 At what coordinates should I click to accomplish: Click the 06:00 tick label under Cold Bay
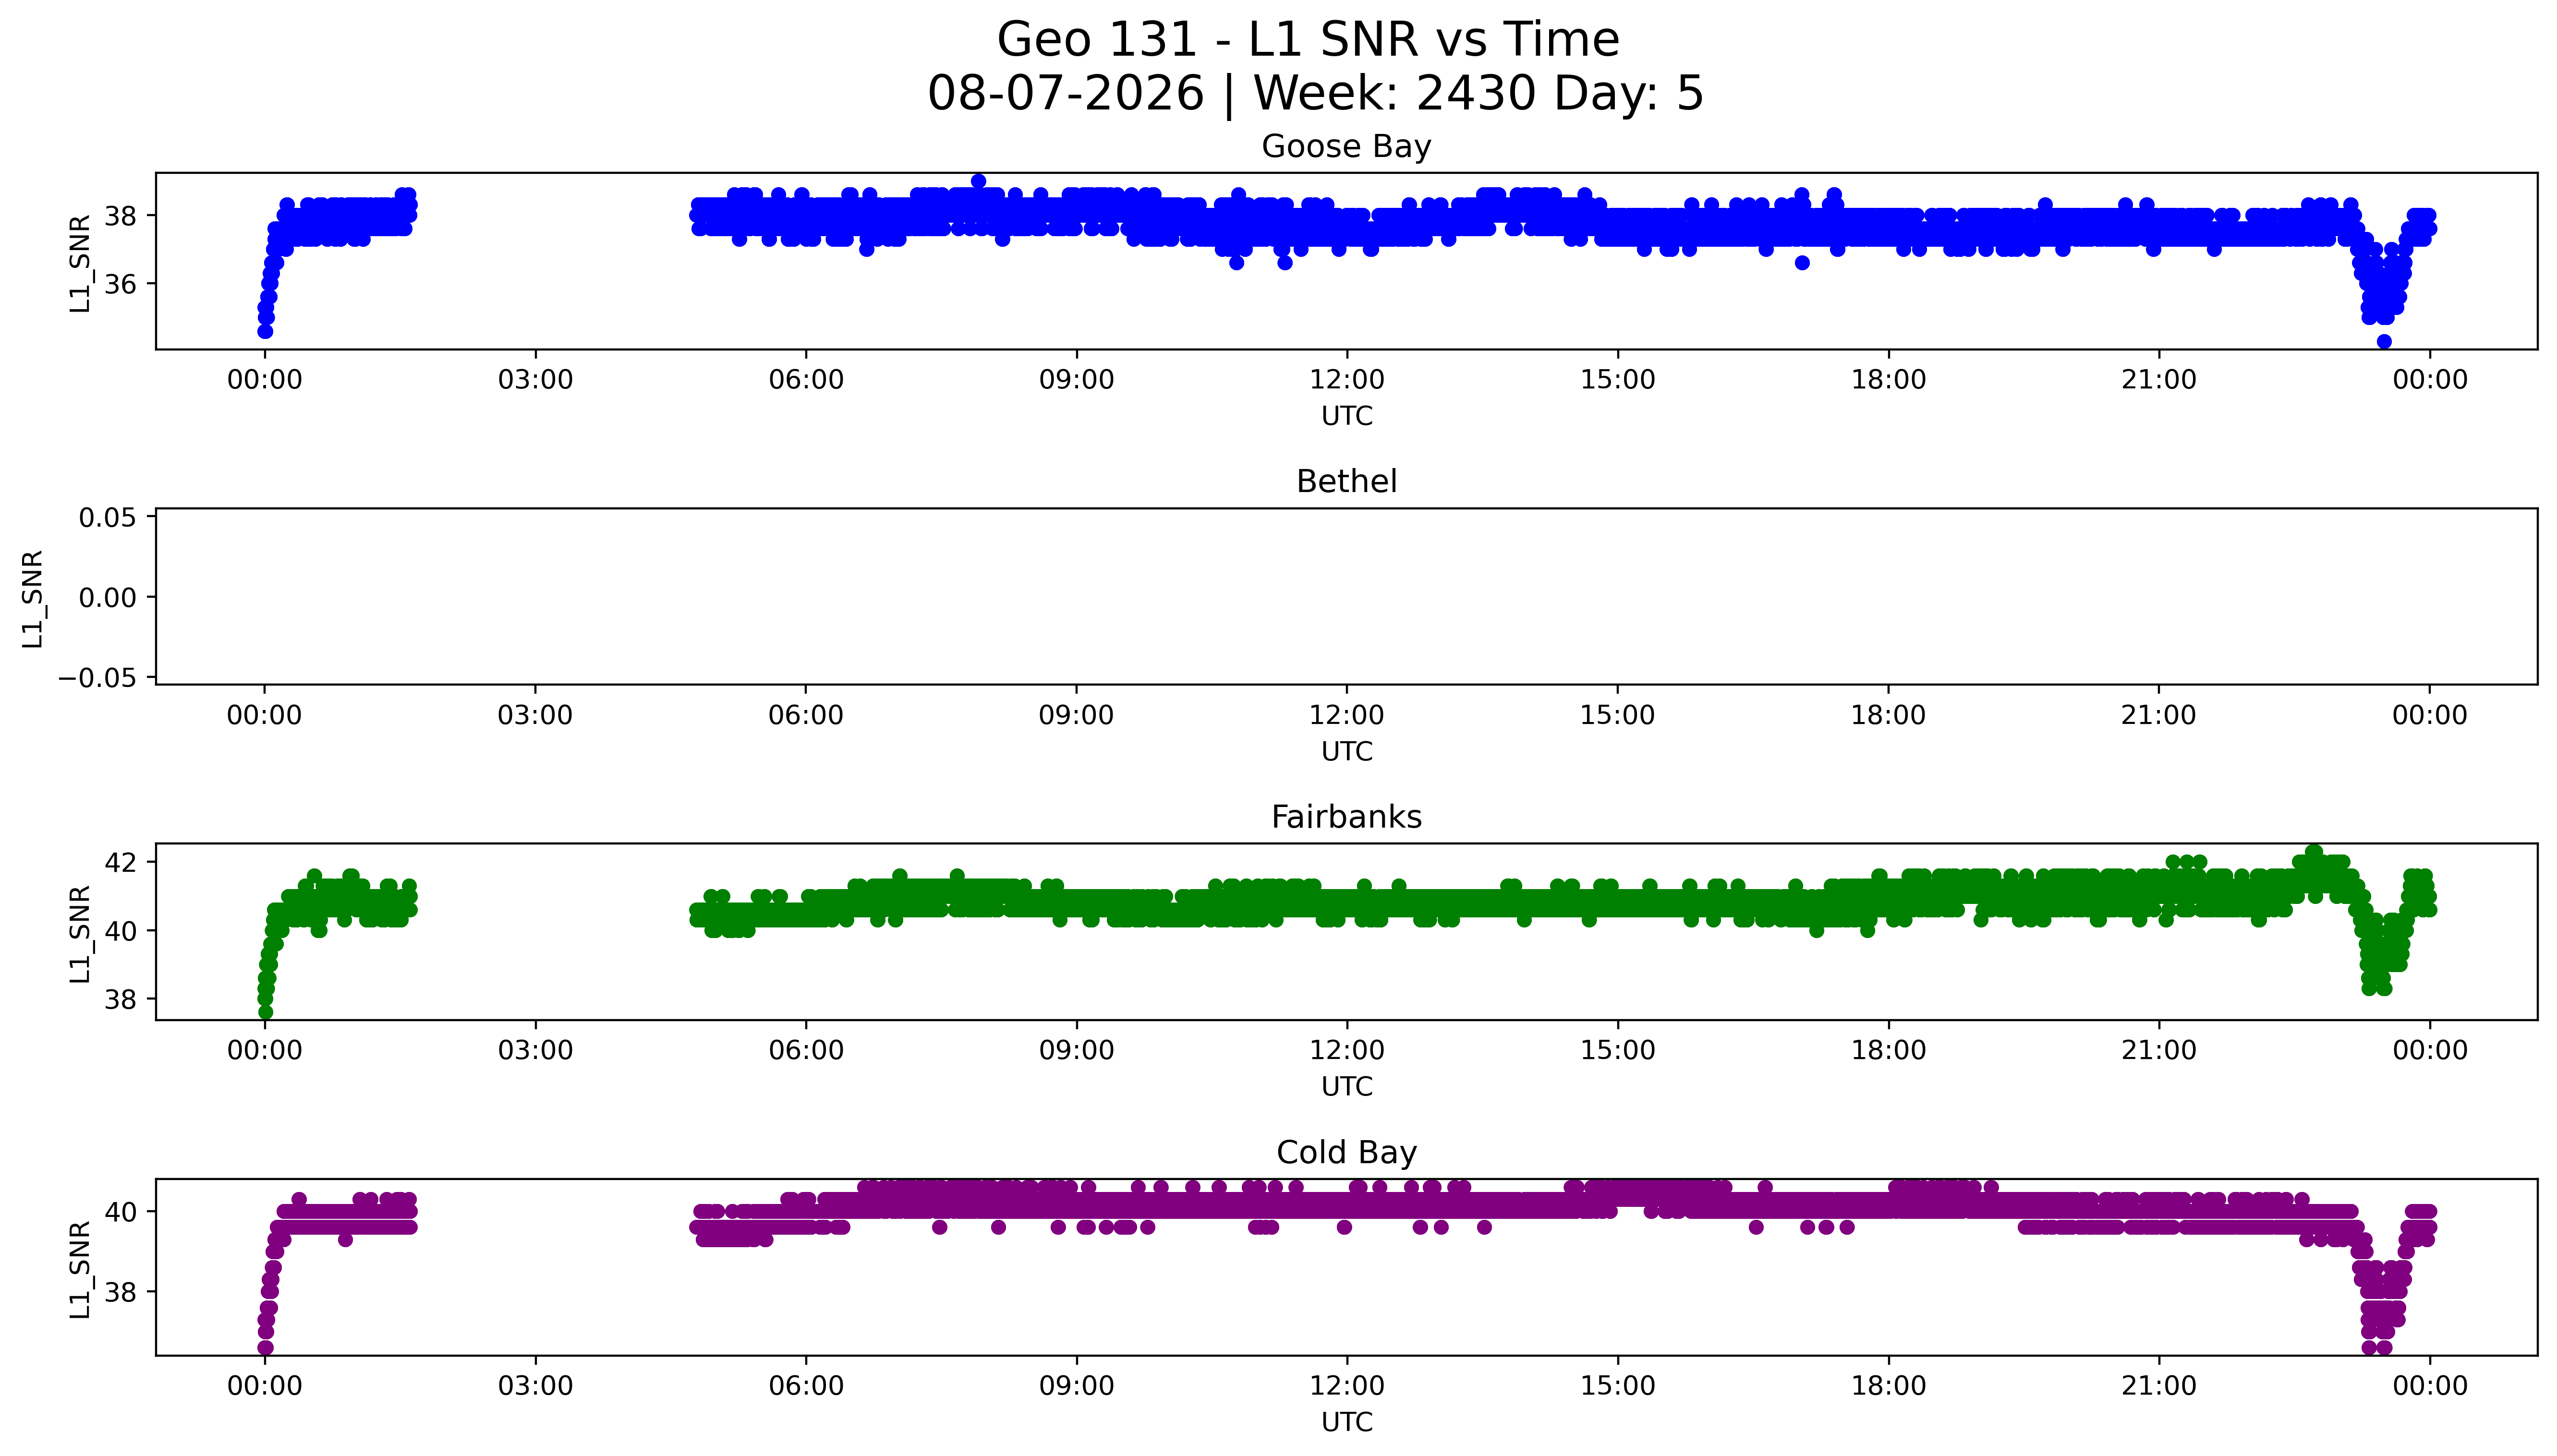tap(806, 1386)
